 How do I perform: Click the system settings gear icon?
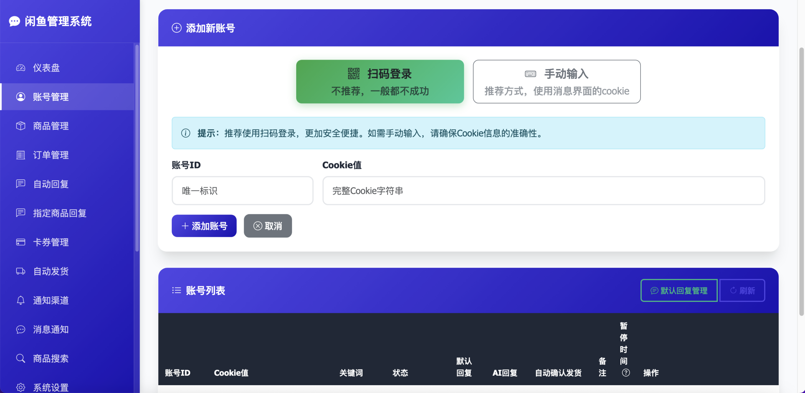[x=21, y=387]
